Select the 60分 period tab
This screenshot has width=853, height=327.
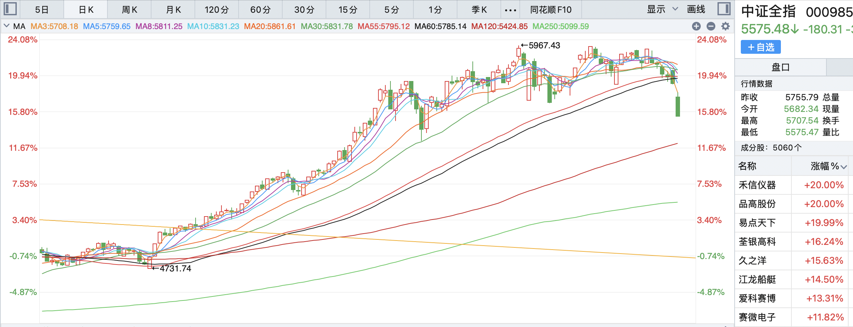pos(260,10)
